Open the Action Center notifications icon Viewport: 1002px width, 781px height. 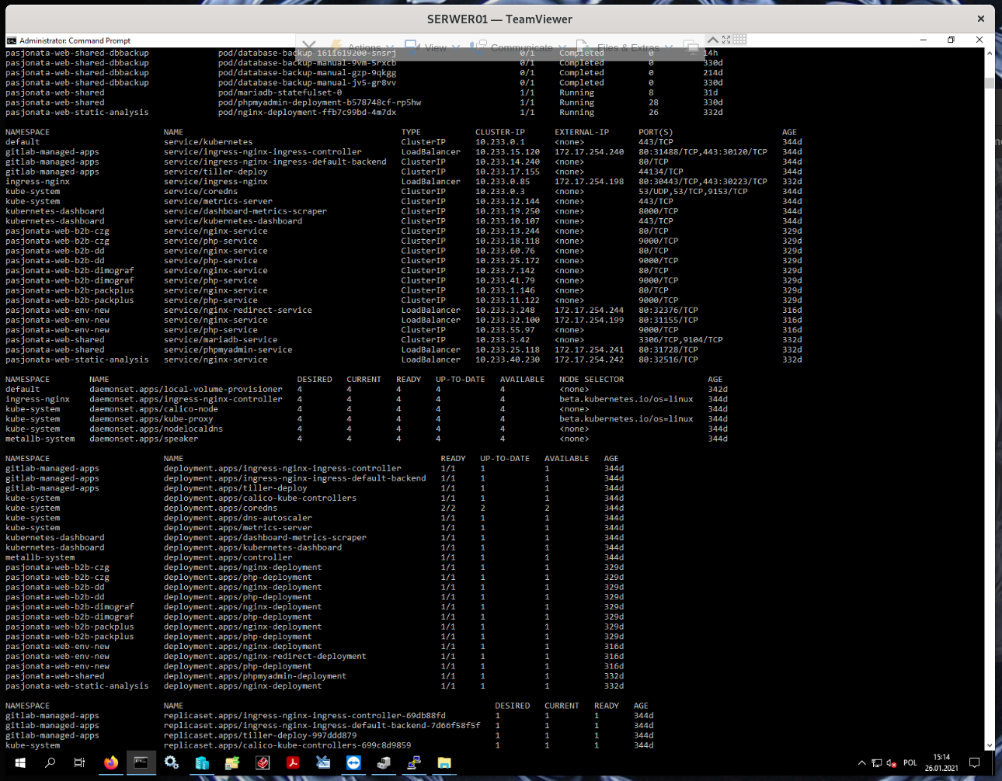coord(975,763)
